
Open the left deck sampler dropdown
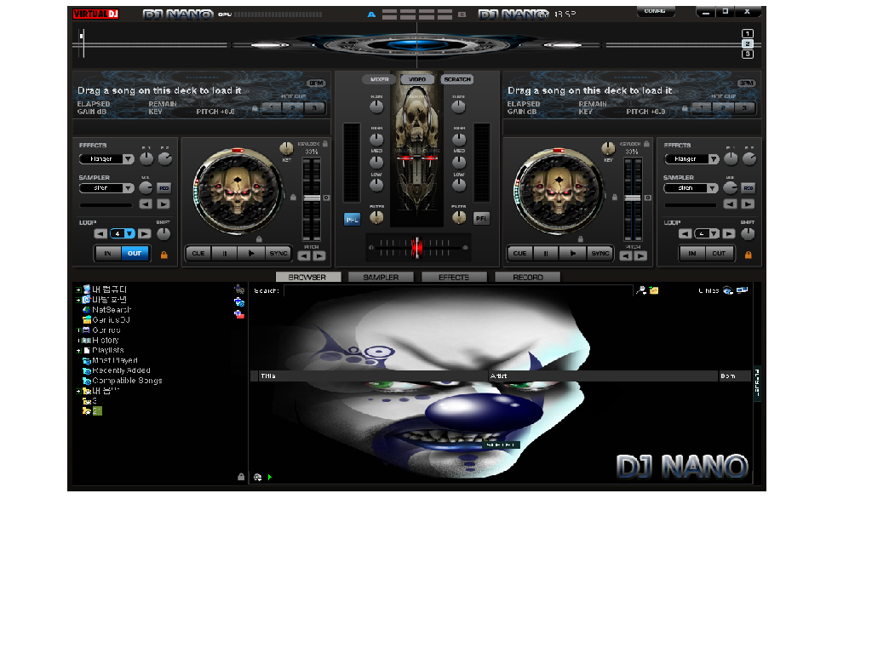129,188
